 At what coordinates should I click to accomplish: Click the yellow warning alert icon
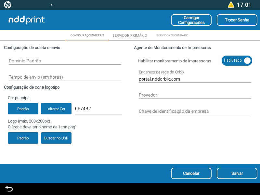231,5
